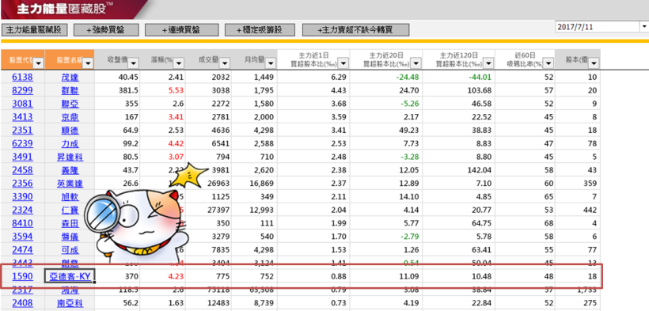The height and width of the screenshot is (311, 649).
Task: Expand the 成交量 column filter arrow
Action: point(224,63)
